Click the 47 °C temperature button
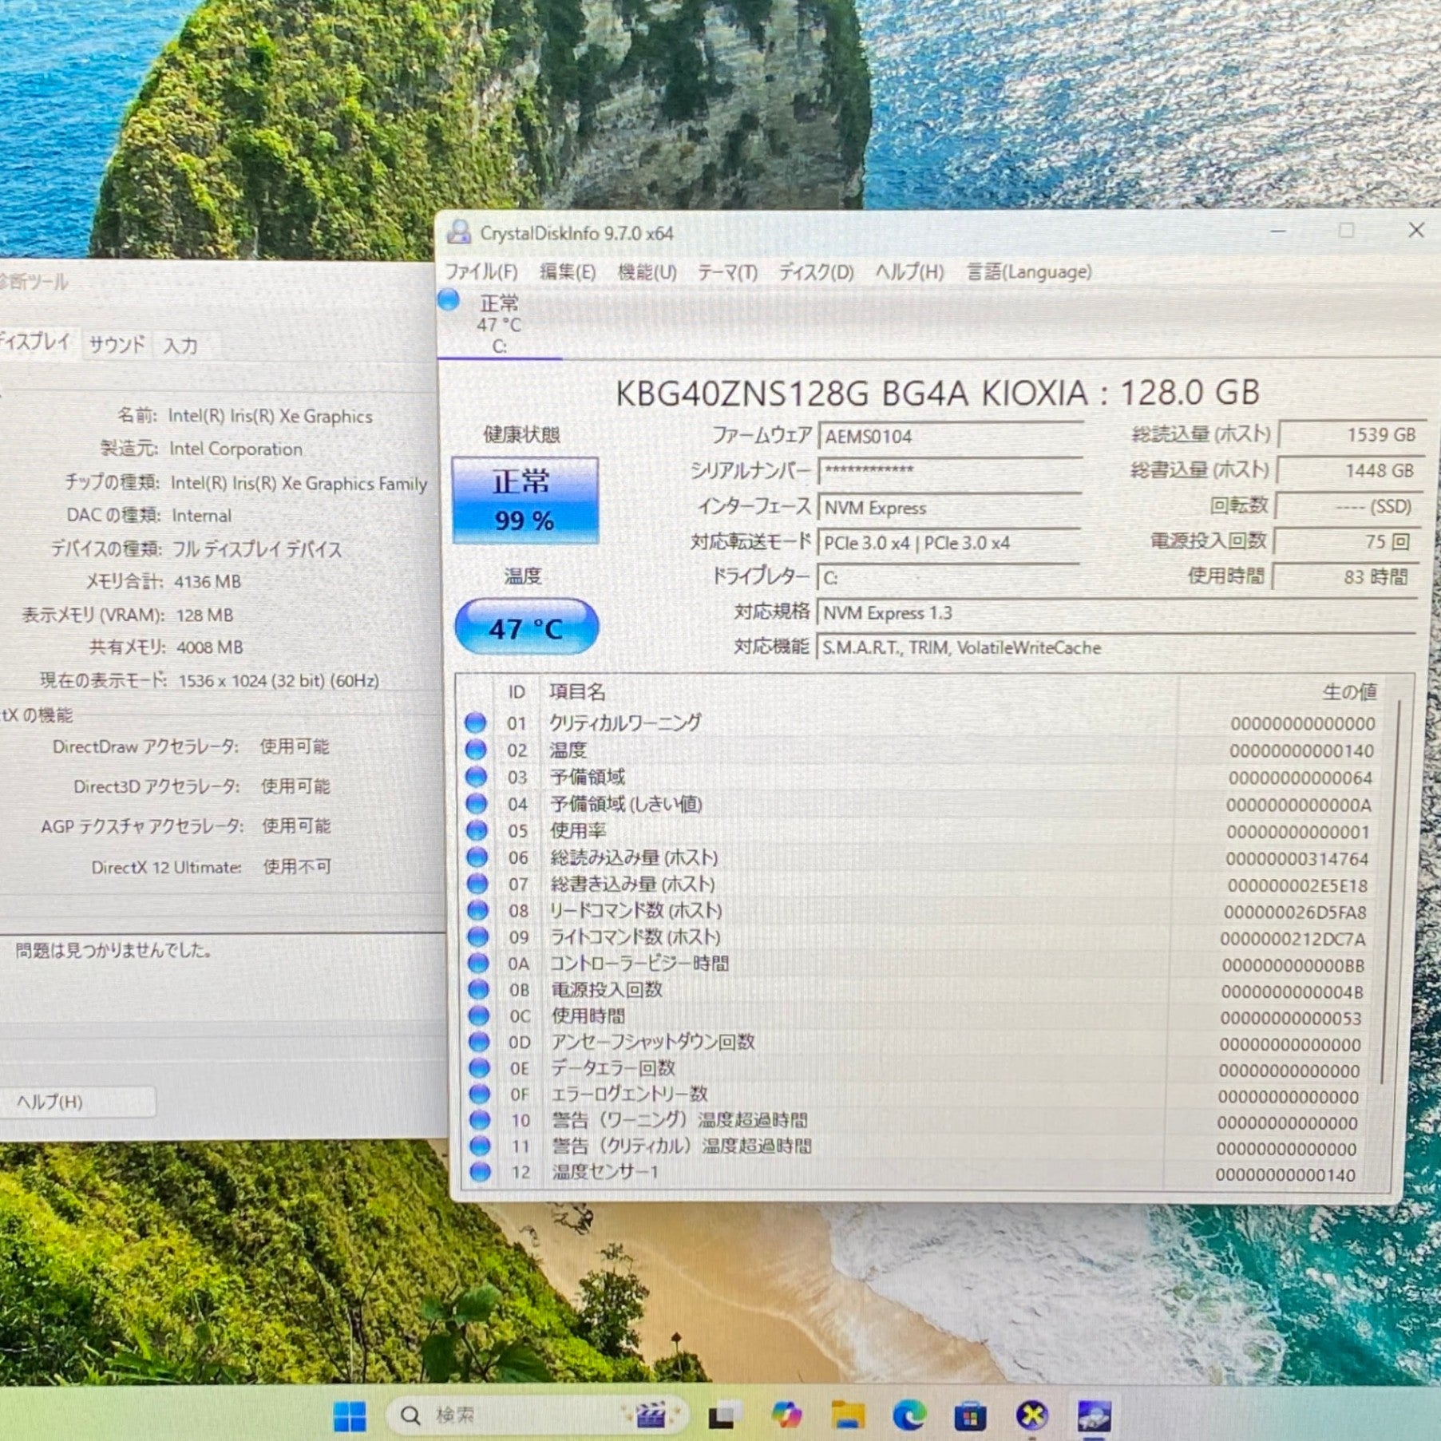This screenshot has height=1441, width=1441. [x=526, y=628]
